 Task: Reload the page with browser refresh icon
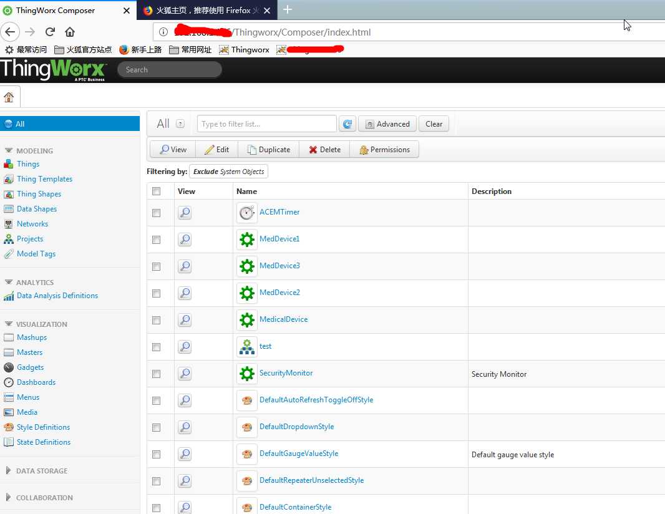50,32
